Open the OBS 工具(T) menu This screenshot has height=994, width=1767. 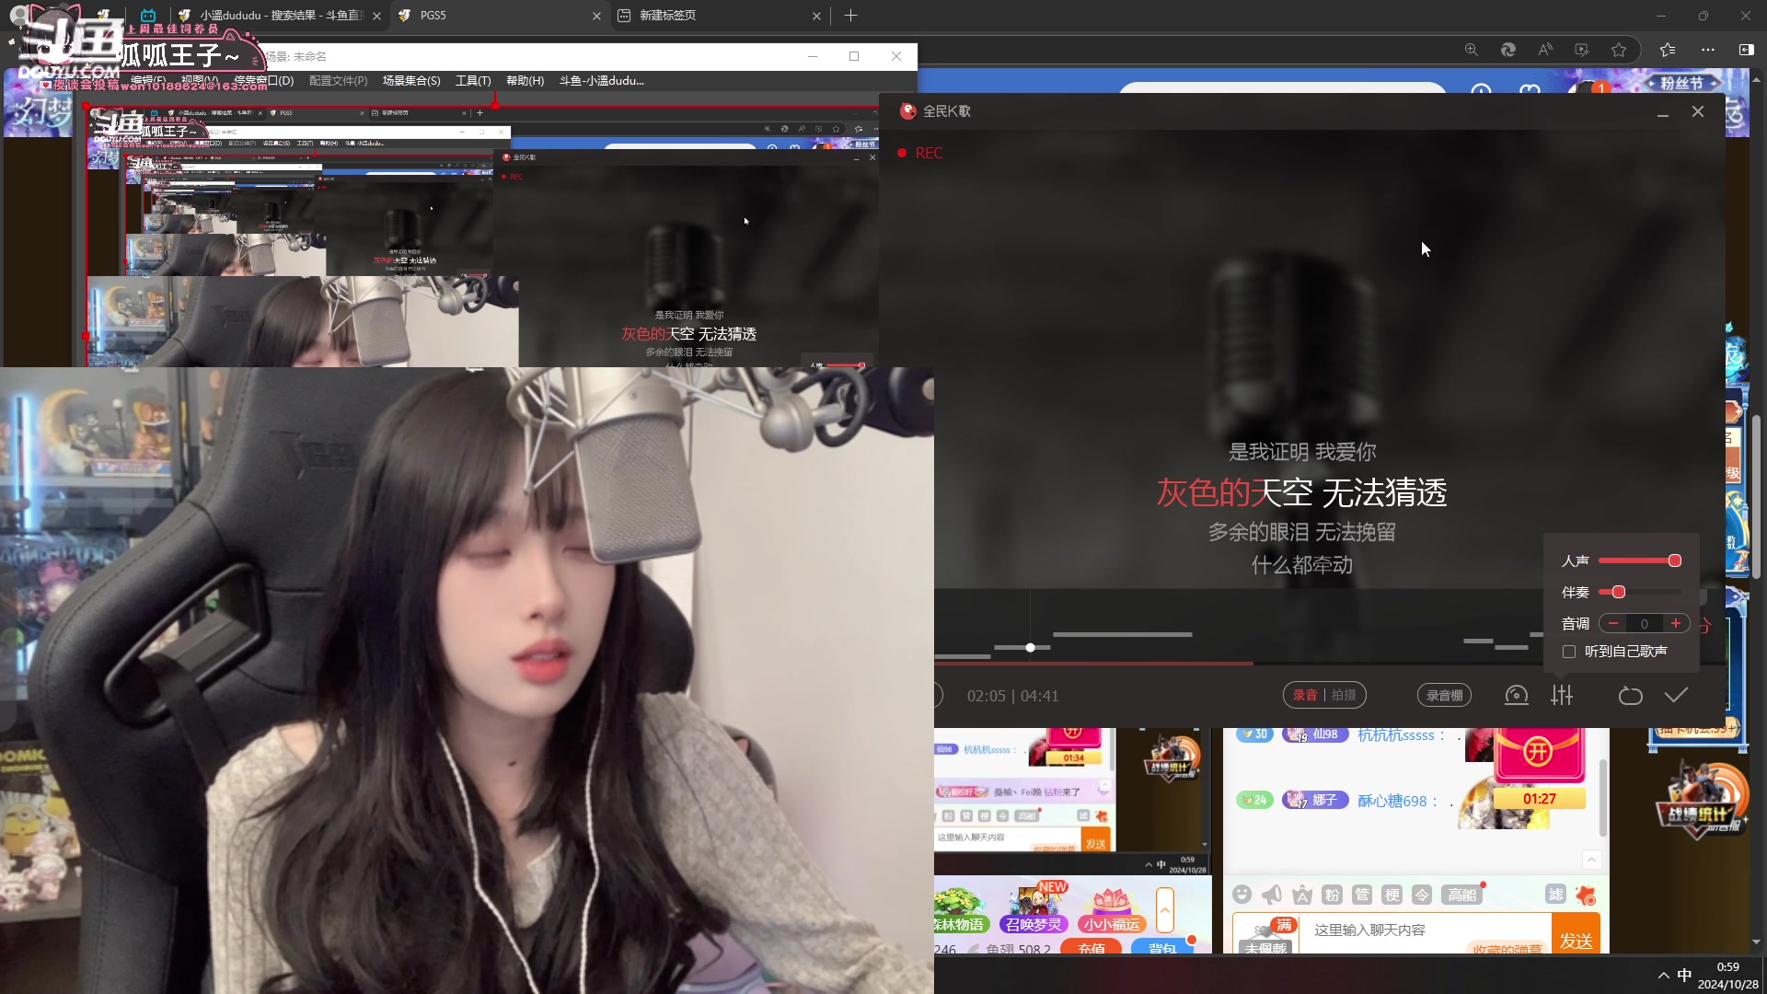coord(473,81)
